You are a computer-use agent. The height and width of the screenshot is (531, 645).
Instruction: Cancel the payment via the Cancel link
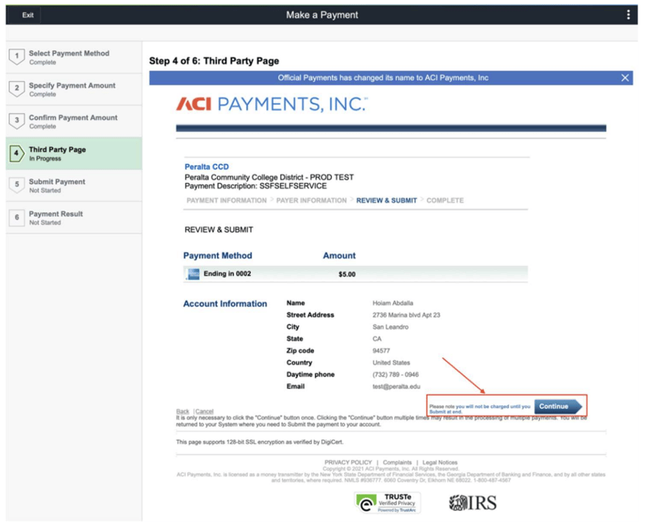coord(204,411)
